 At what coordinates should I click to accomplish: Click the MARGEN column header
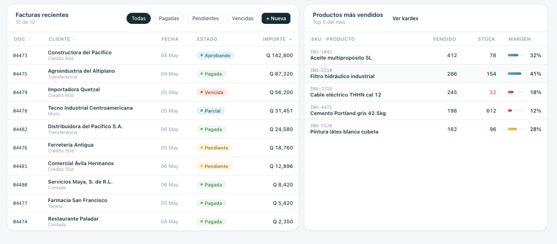519,39
